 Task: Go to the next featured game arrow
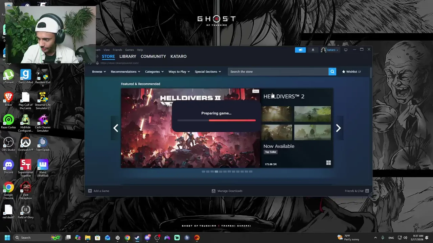click(338, 128)
